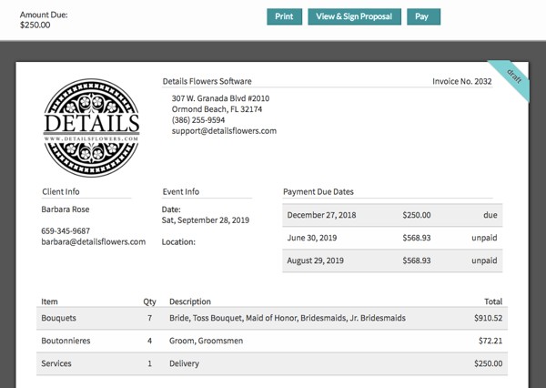This screenshot has height=388, width=546.
Task: Click the Bride, Toss Bouquet description
Action: point(288,318)
